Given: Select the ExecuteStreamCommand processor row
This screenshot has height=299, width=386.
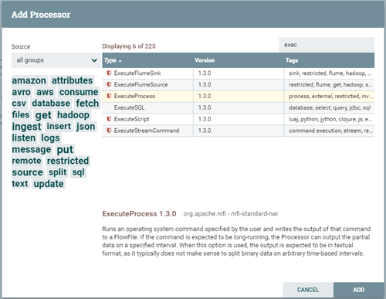Looking at the screenshot, I should (239, 131).
